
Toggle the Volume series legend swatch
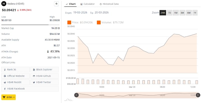pos(99,23)
